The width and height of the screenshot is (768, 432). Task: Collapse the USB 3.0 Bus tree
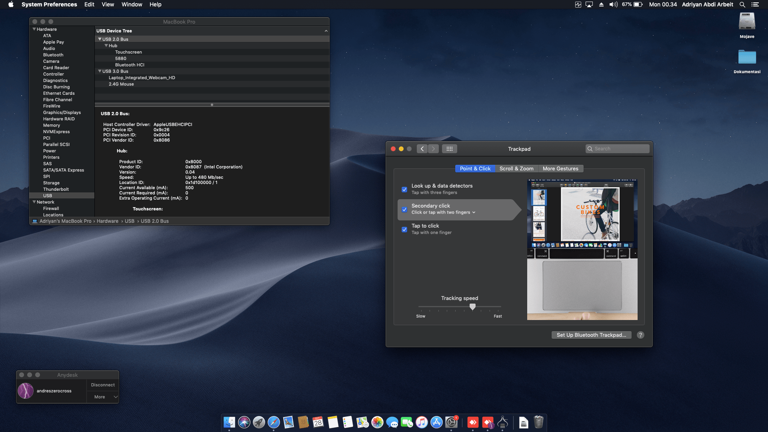pos(100,71)
